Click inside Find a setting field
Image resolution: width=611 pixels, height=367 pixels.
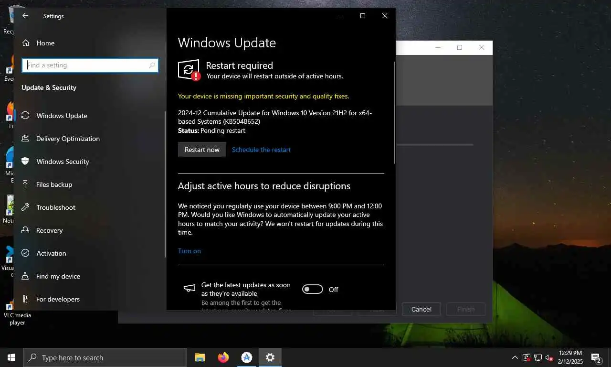coord(90,65)
